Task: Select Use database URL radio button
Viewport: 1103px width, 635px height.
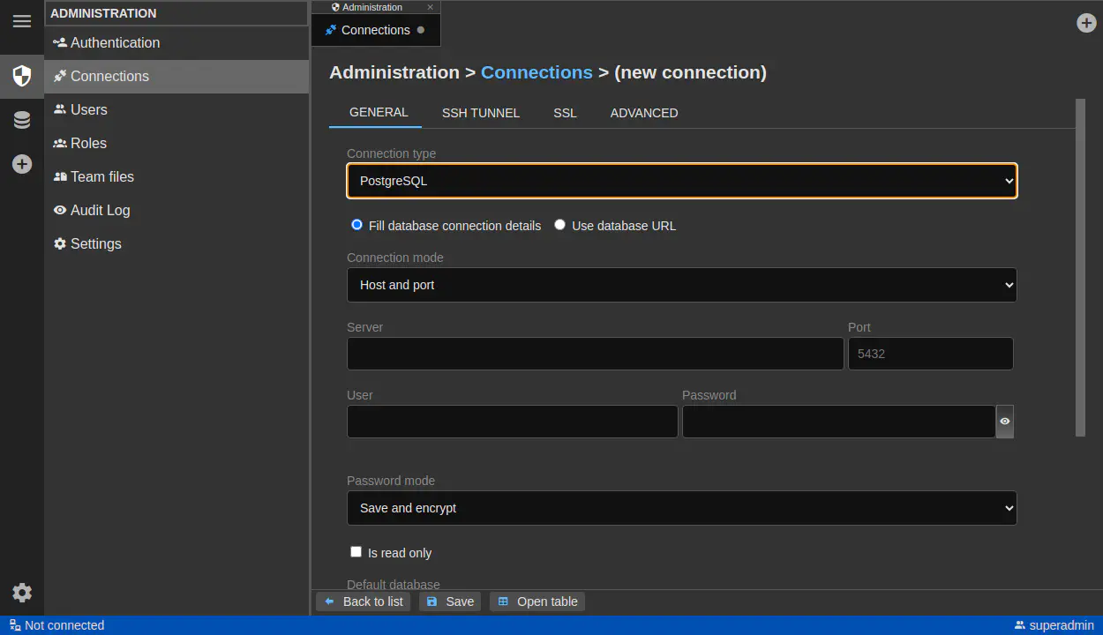Action: pos(559,225)
